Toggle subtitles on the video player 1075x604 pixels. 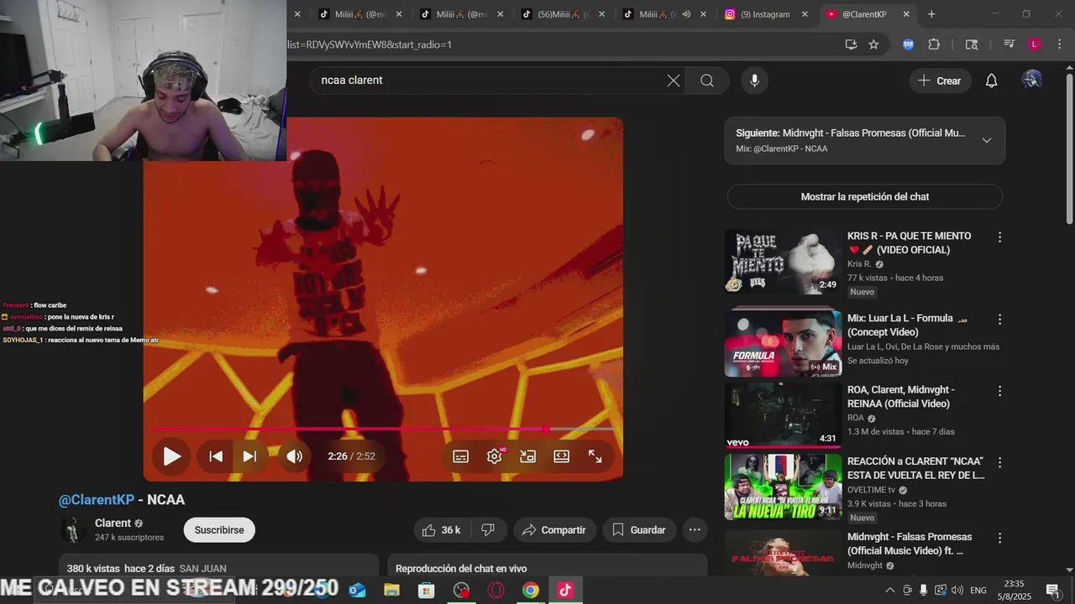[x=461, y=456]
